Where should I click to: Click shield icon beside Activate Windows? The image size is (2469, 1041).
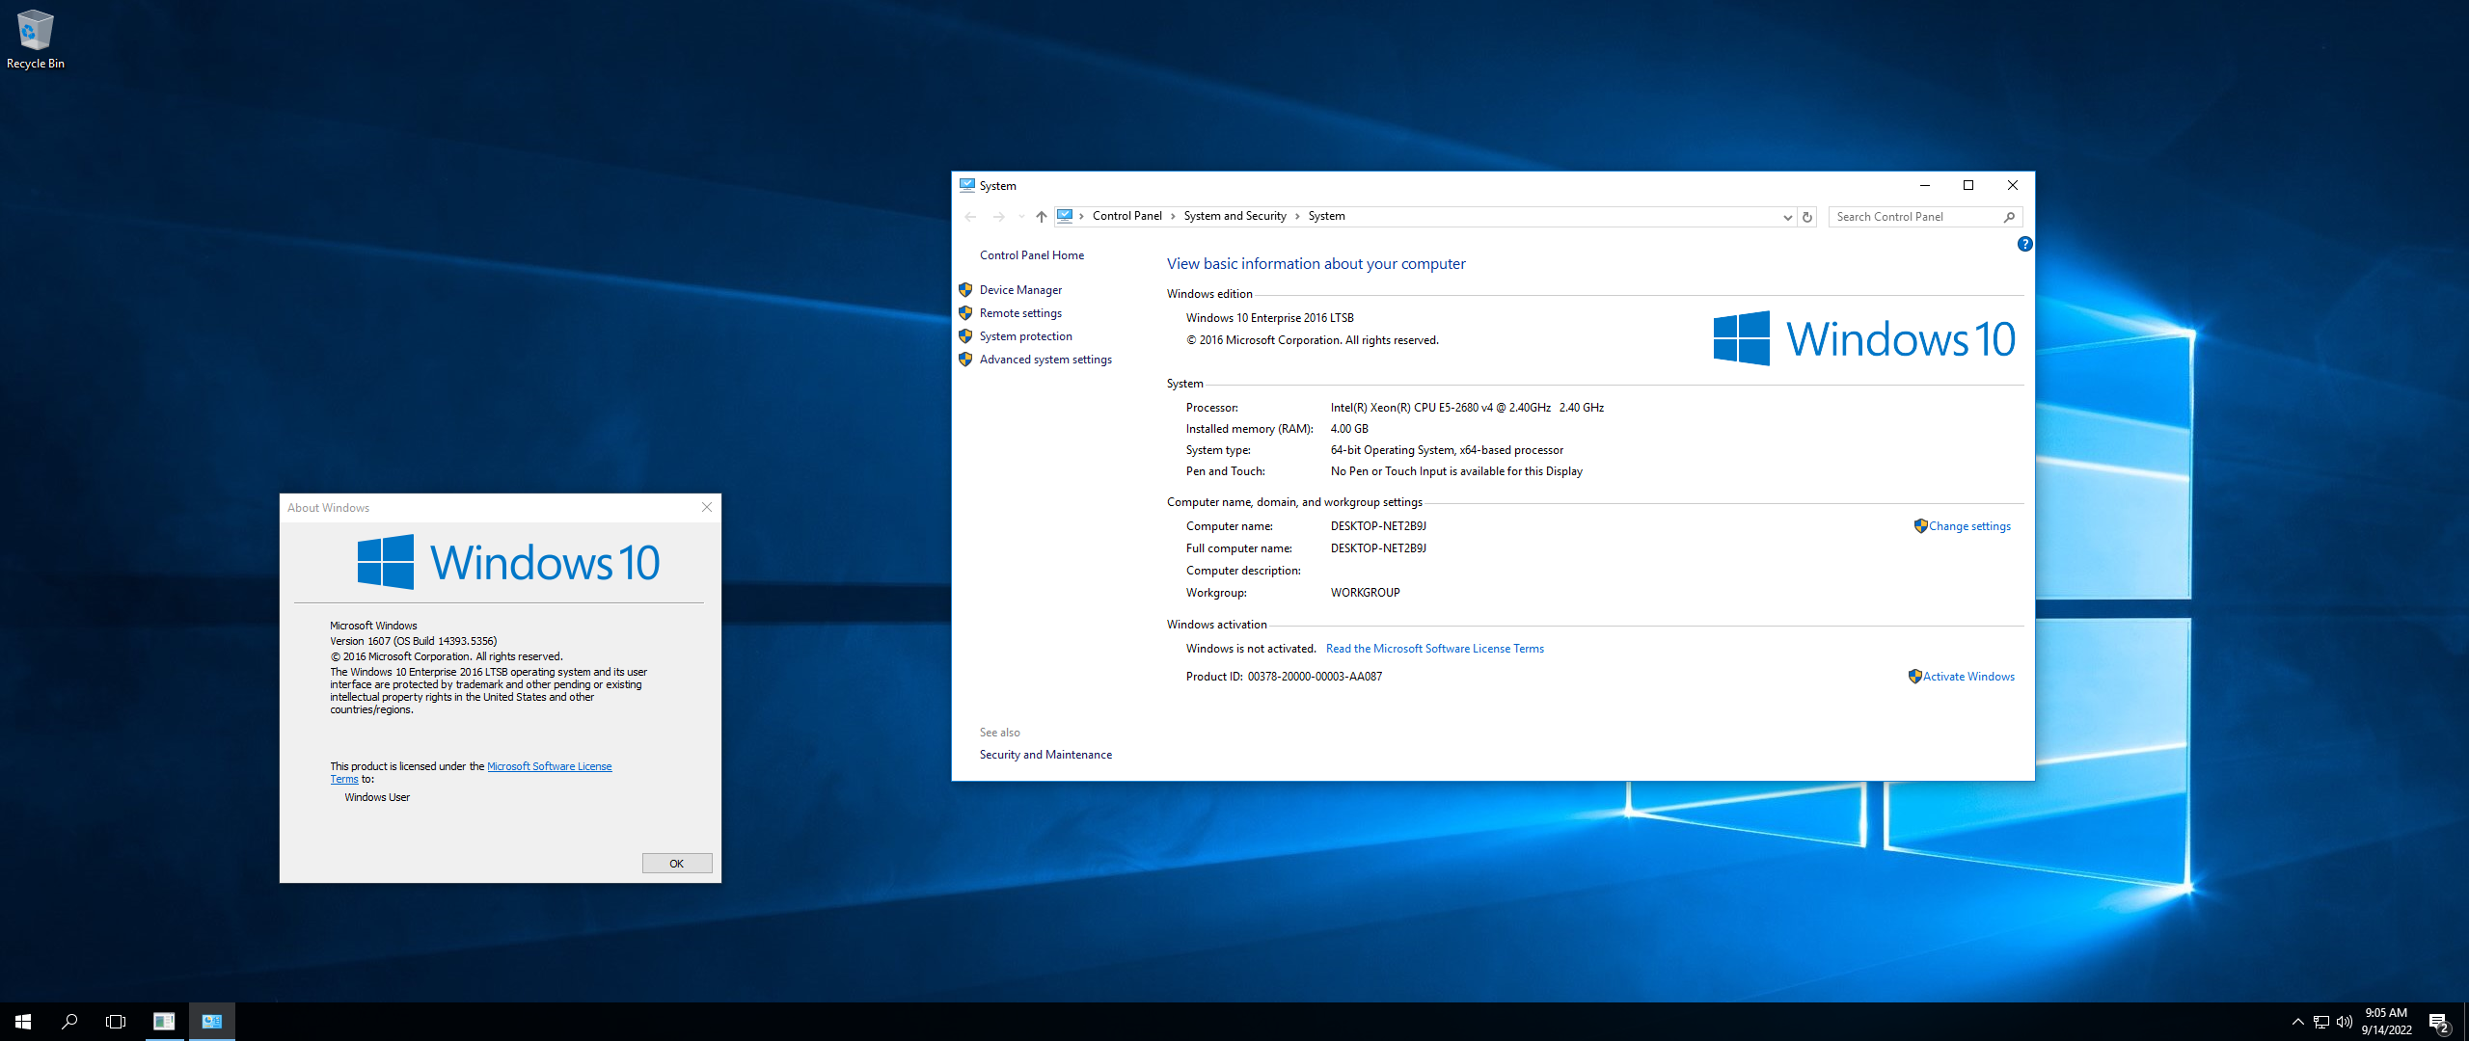[x=1914, y=676]
